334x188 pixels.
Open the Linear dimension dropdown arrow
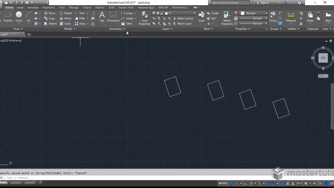click(135, 13)
